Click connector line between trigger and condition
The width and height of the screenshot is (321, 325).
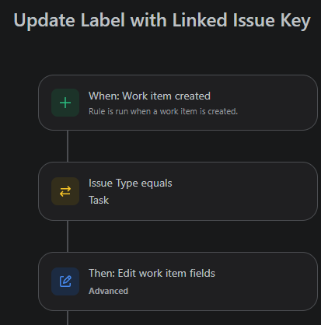point(68,146)
